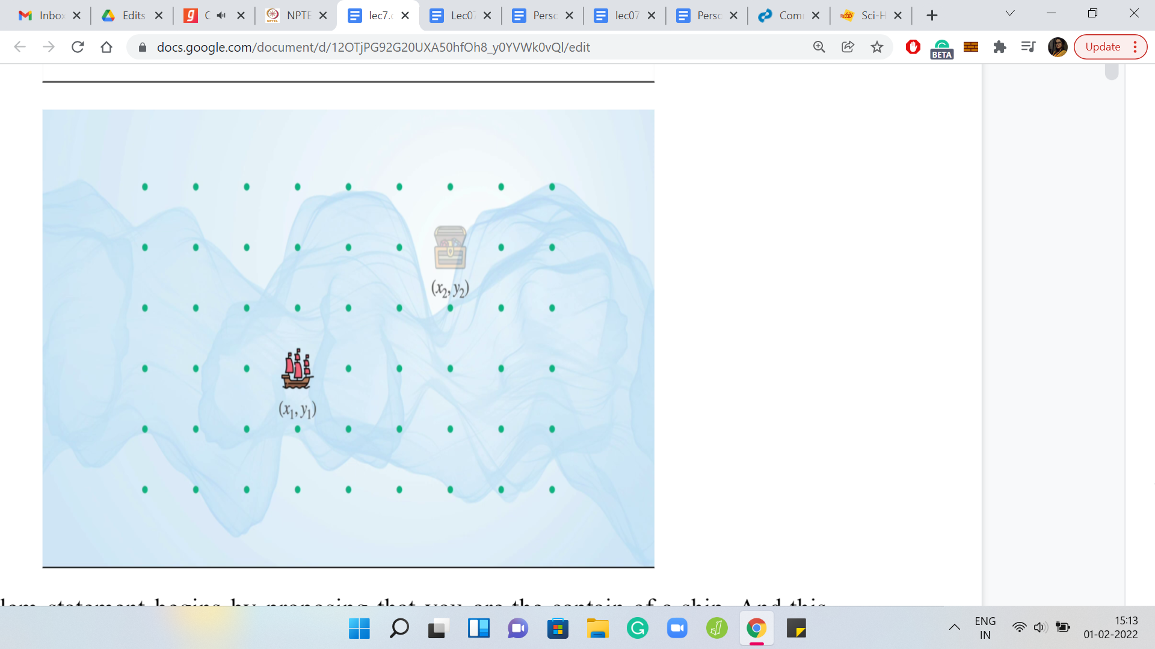Viewport: 1155px width, 649px height.
Task: Mute the audio-playing tab speaker icon
Action: (x=221, y=16)
